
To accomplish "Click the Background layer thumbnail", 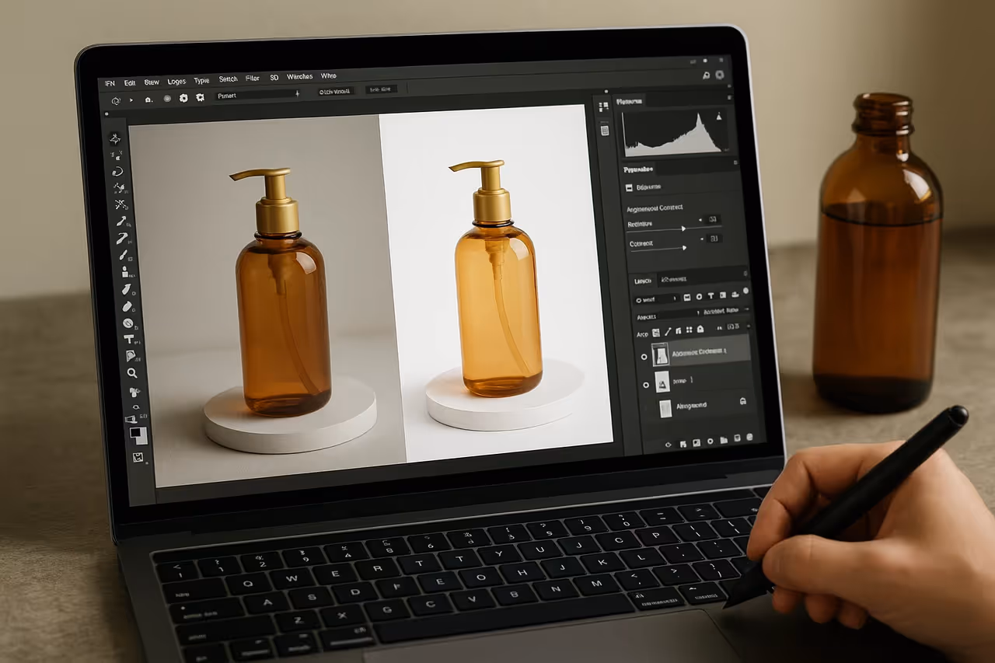I will click(665, 407).
